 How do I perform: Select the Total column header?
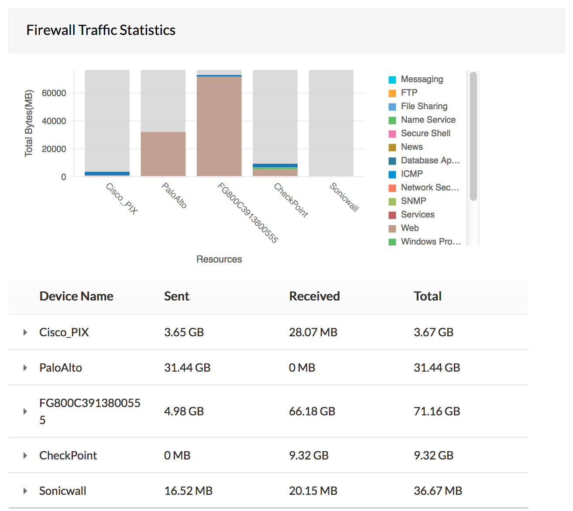[427, 296]
